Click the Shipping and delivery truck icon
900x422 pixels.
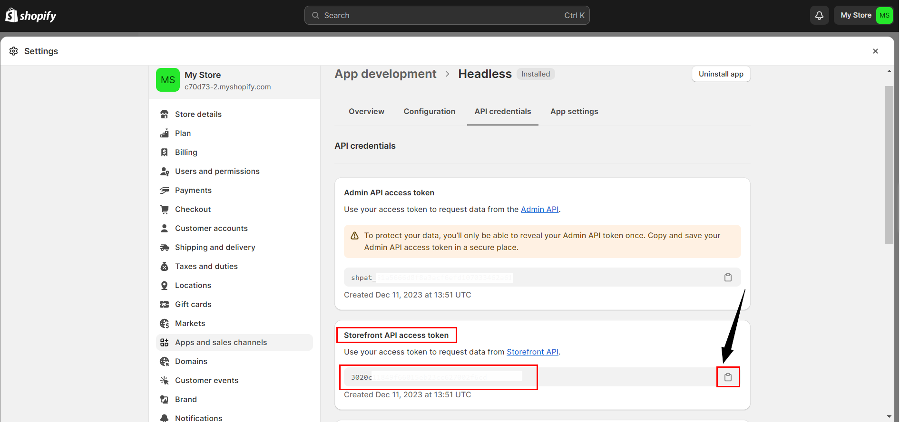[165, 248]
